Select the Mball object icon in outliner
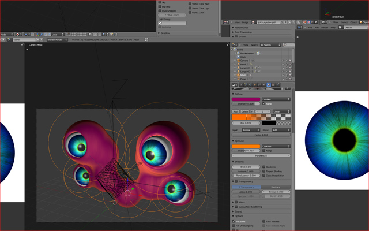The width and height of the screenshot is (369, 231). pyautogui.click(x=238, y=75)
